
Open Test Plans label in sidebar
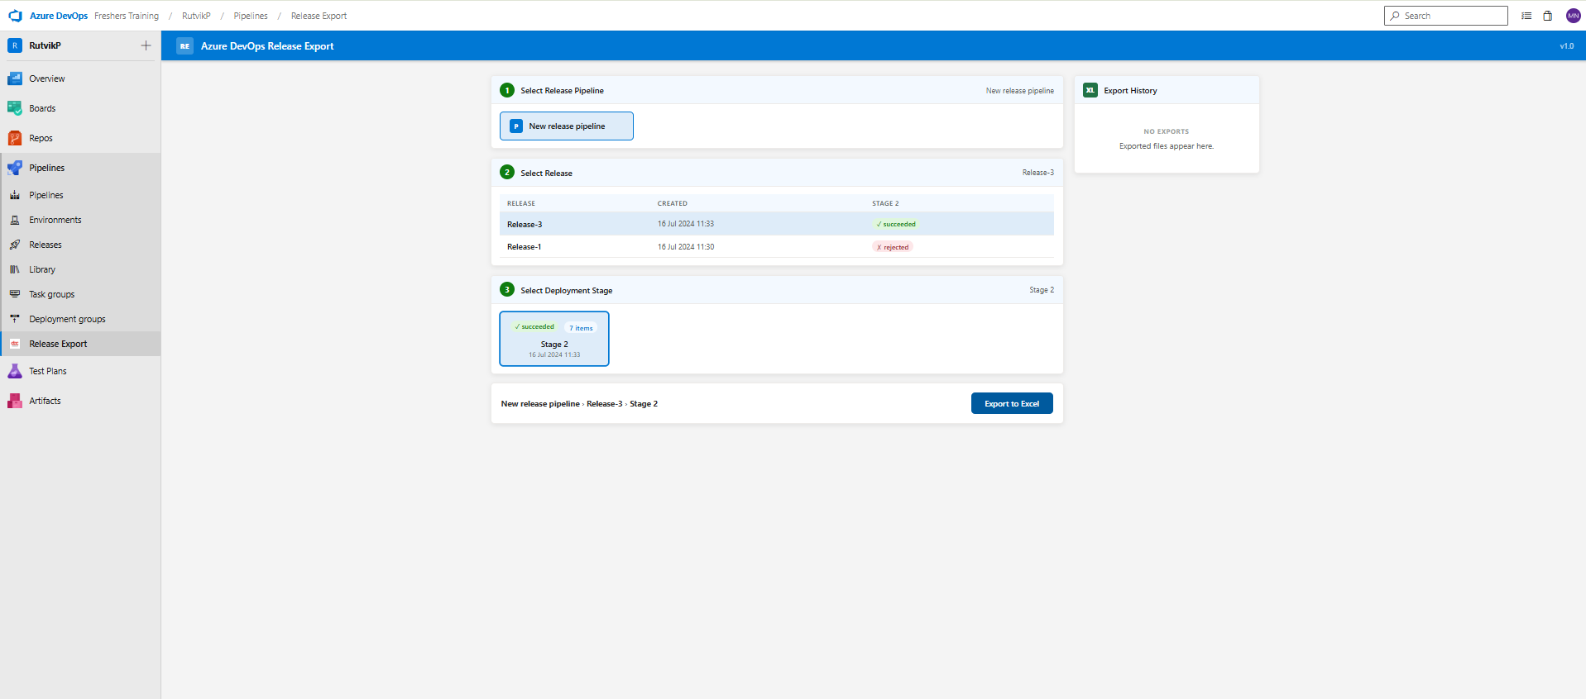click(x=48, y=371)
